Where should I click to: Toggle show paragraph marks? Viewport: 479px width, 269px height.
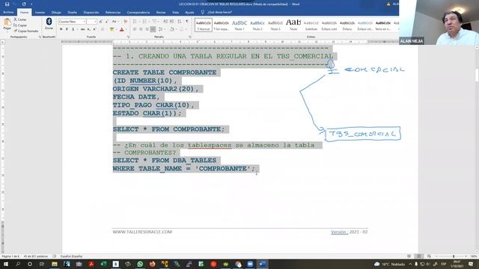pos(187,22)
